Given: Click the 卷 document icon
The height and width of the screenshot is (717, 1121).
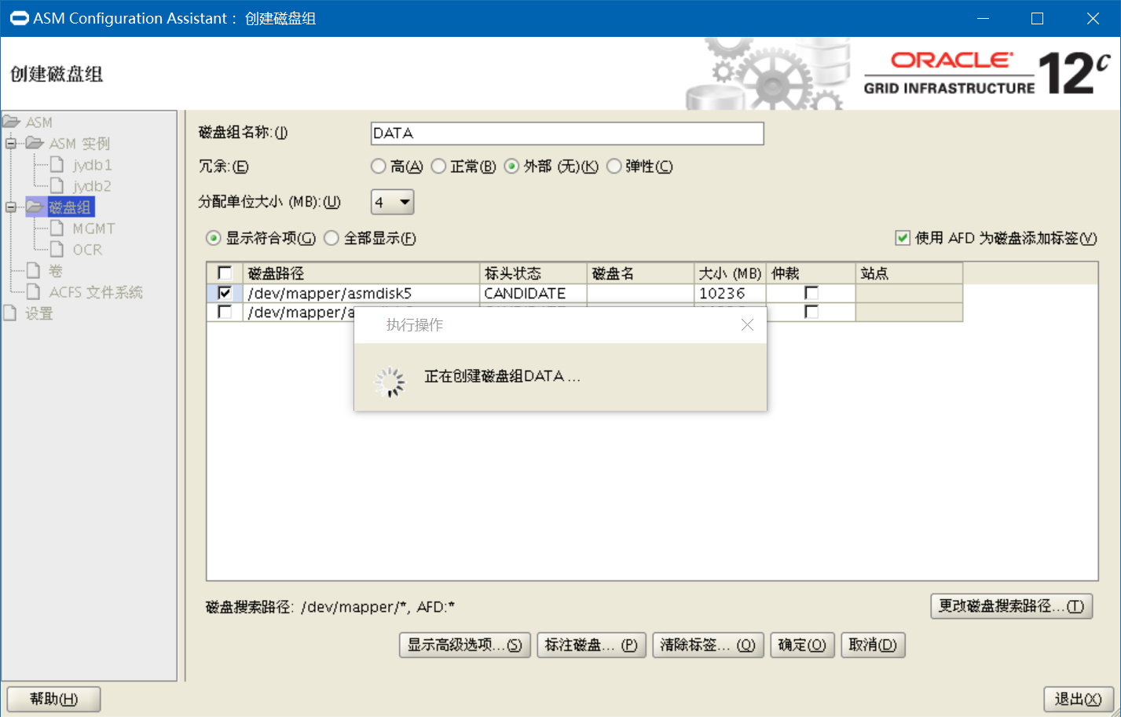Looking at the screenshot, I should (x=33, y=270).
